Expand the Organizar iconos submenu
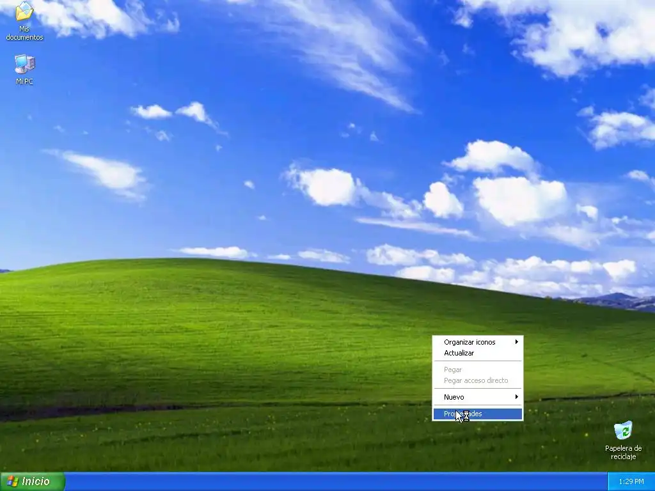655x491 pixels. coord(477,342)
